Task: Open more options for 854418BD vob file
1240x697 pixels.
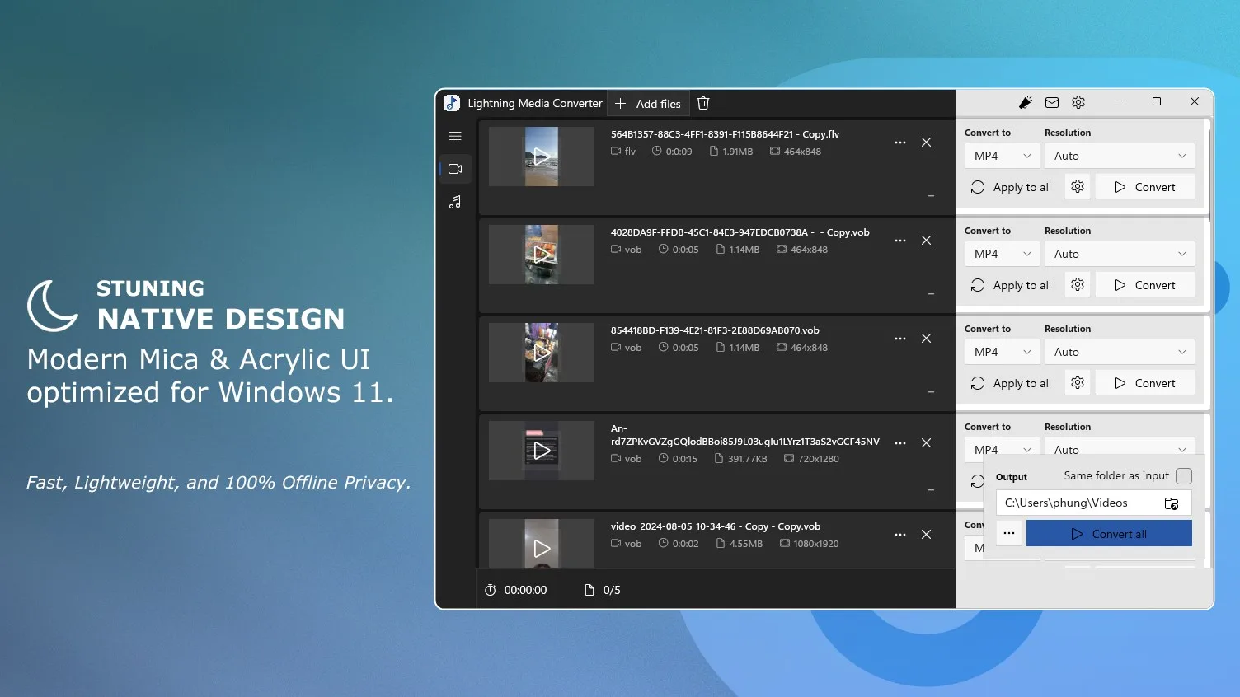Action: 900,339
